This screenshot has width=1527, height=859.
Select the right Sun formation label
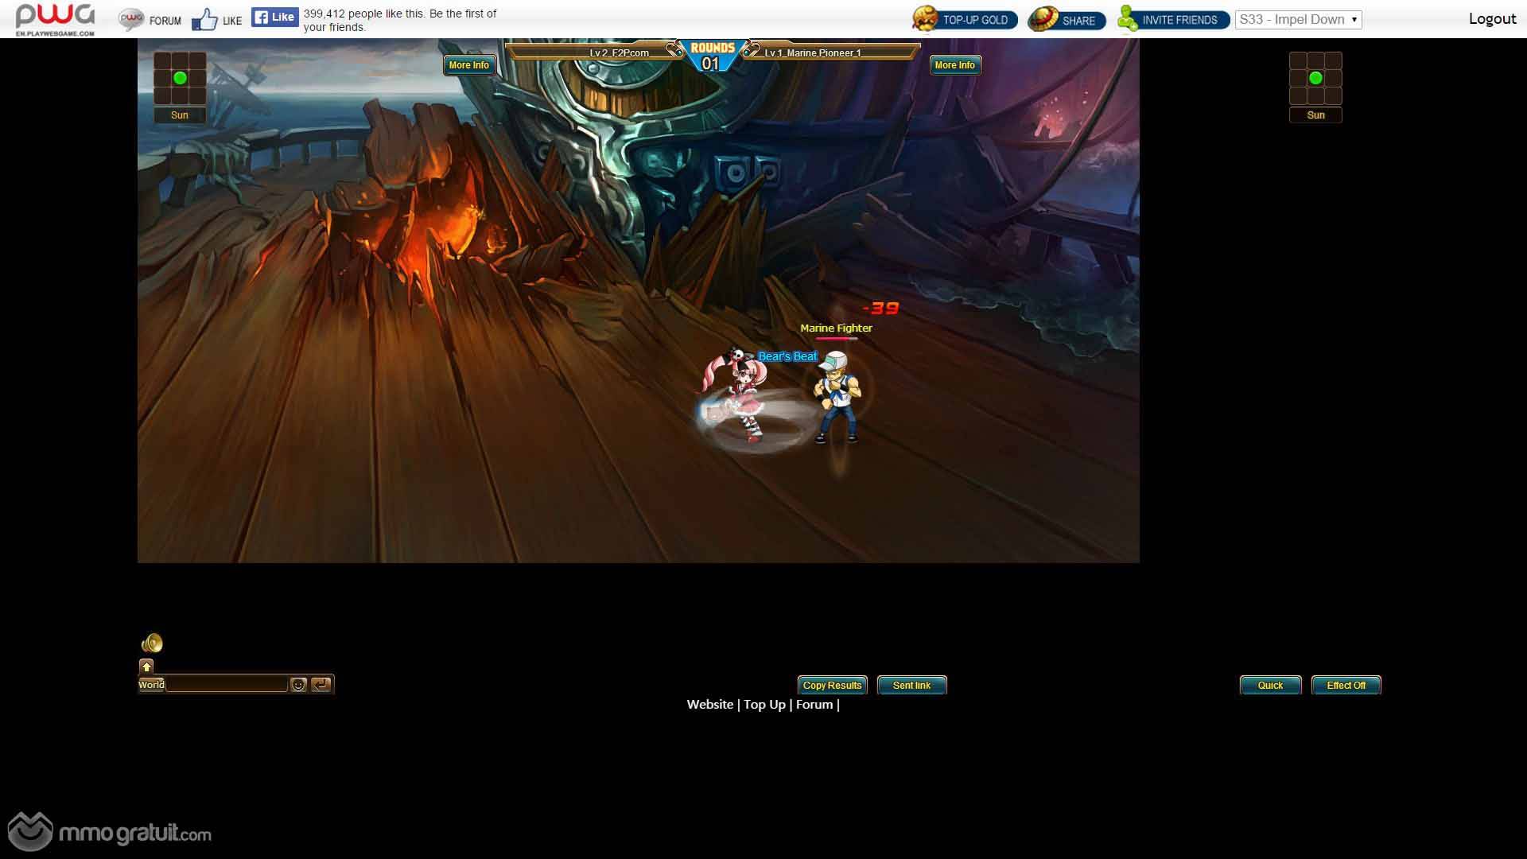click(1315, 115)
